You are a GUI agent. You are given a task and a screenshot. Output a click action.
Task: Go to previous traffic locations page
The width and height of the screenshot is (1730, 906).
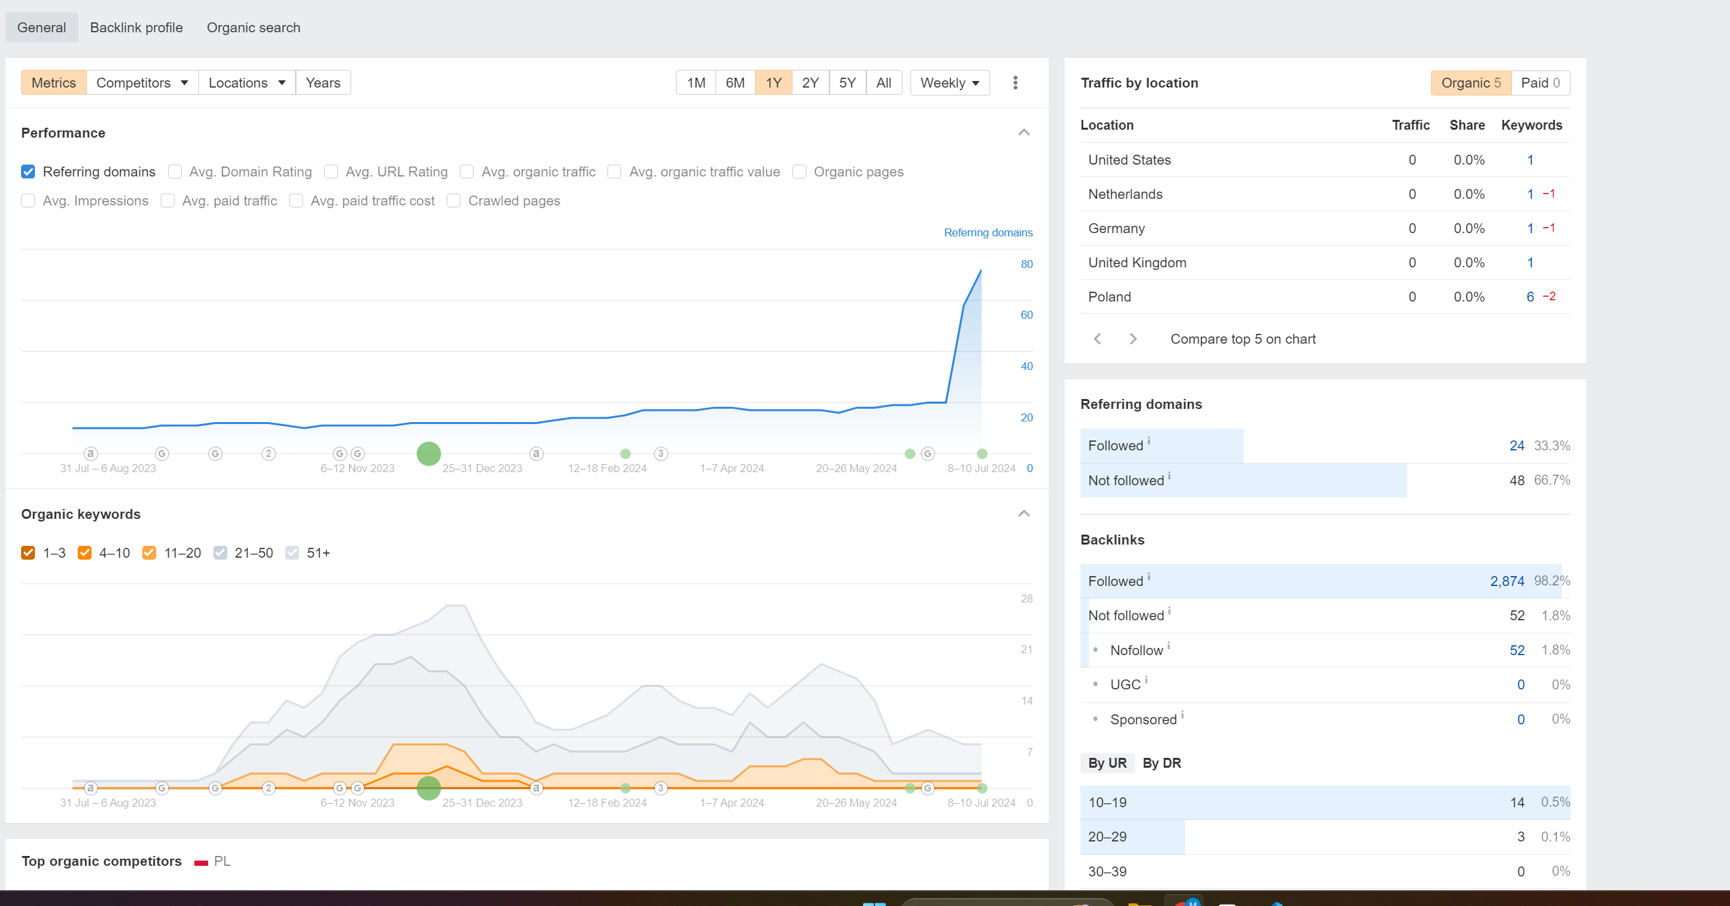click(x=1098, y=339)
